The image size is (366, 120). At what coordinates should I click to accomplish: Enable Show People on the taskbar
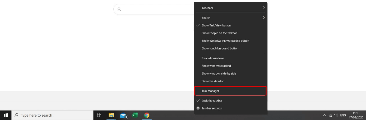coord(219,33)
